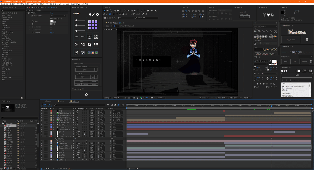Click the circled T icon in GG_Bunkai
The height and width of the screenshot is (170, 314).
click(x=265, y=15)
